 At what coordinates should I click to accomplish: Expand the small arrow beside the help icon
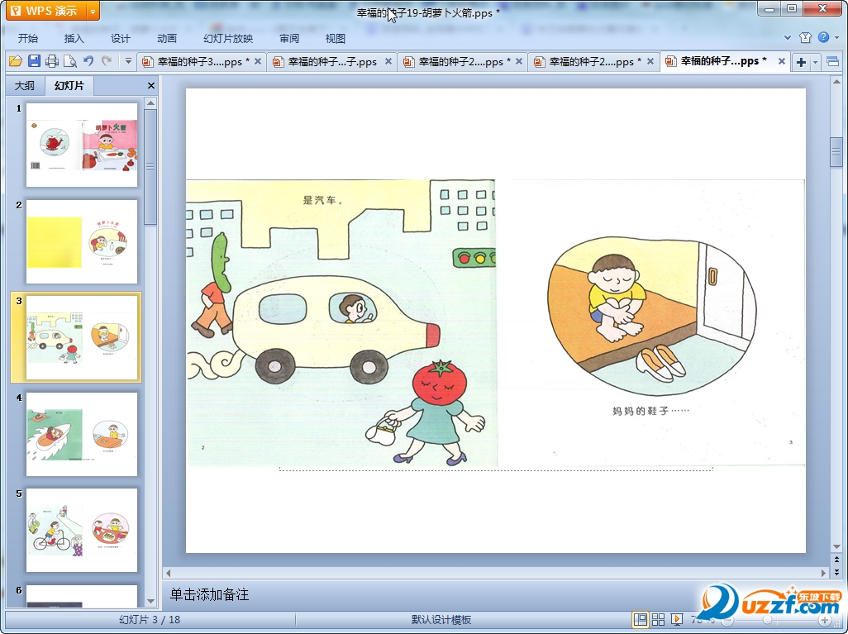tap(836, 37)
